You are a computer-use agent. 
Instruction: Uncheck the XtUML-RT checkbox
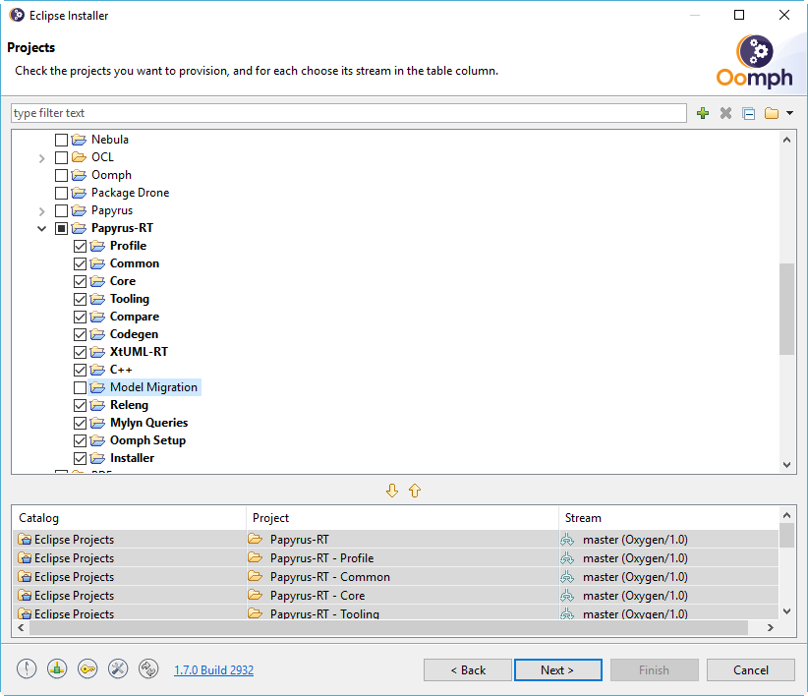(80, 352)
